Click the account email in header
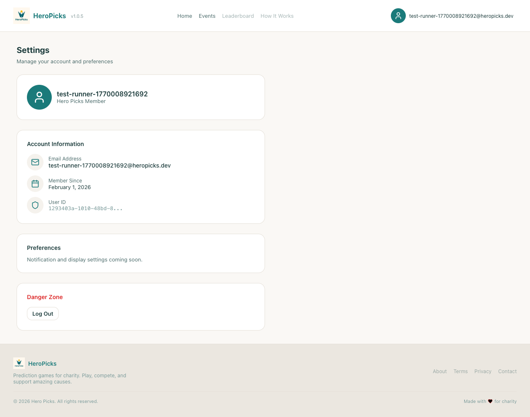The width and height of the screenshot is (530, 417). pos(461,16)
